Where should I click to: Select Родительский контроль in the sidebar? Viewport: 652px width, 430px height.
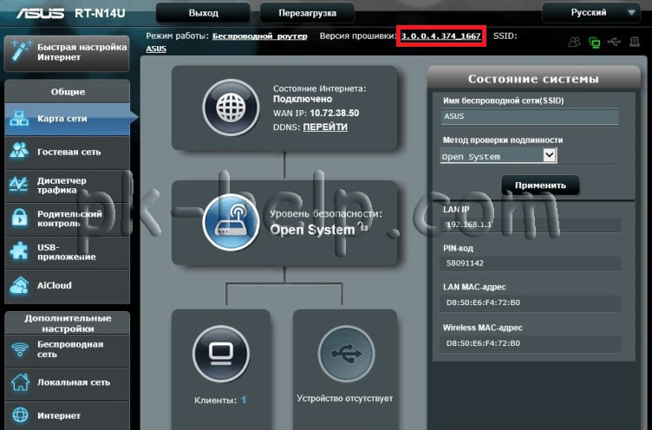click(x=68, y=218)
